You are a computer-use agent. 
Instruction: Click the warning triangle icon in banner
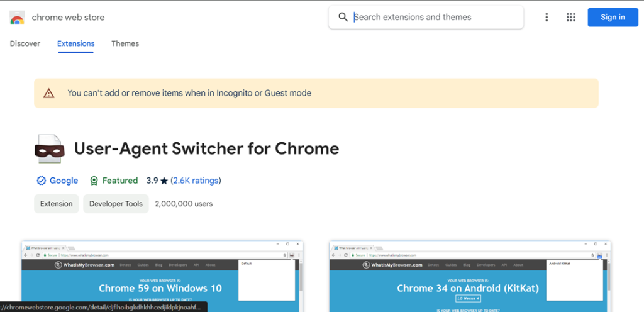pyautogui.click(x=49, y=93)
